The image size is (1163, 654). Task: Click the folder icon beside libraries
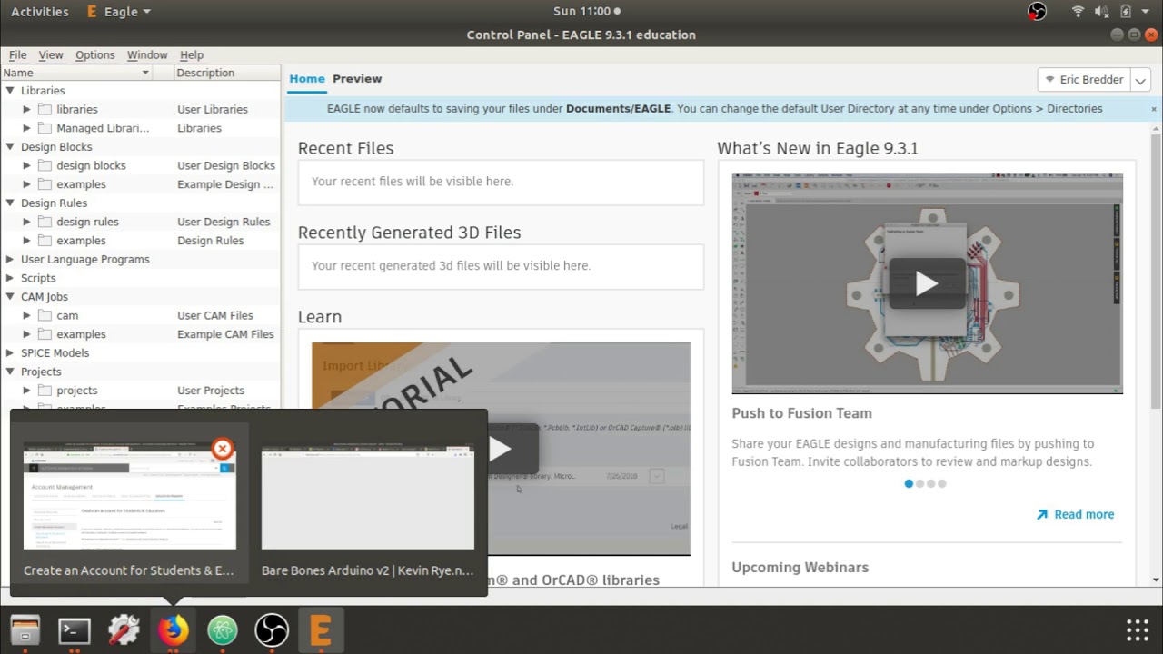[x=45, y=109]
